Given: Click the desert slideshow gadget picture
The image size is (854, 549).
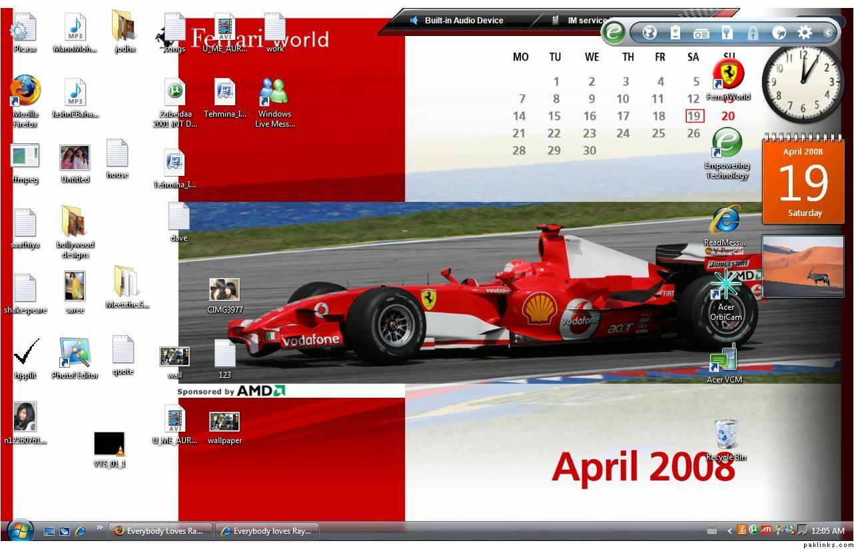Looking at the screenshot, I should pos(803,266).
